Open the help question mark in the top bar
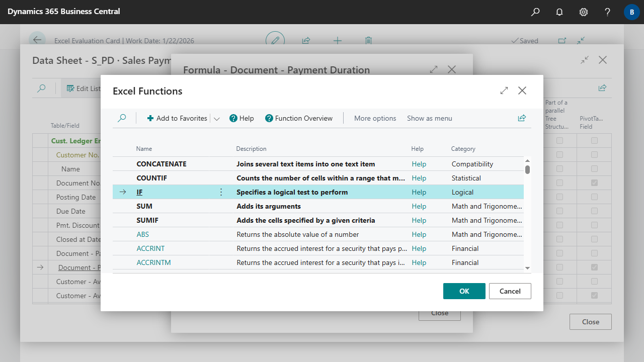This screenshot has width=644, height=362. click(x=608, y=12)
